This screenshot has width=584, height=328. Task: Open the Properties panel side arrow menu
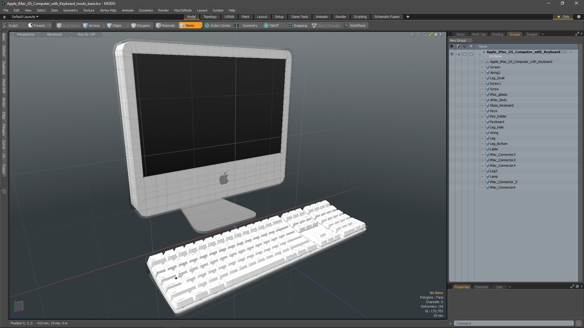tap(582, 286)
